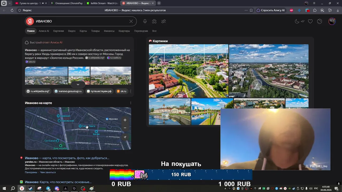The width and height of the screenshot is (342, 192).
Task: Expand the tab list dropdown arrow
Action: click(x=10, y=3)
